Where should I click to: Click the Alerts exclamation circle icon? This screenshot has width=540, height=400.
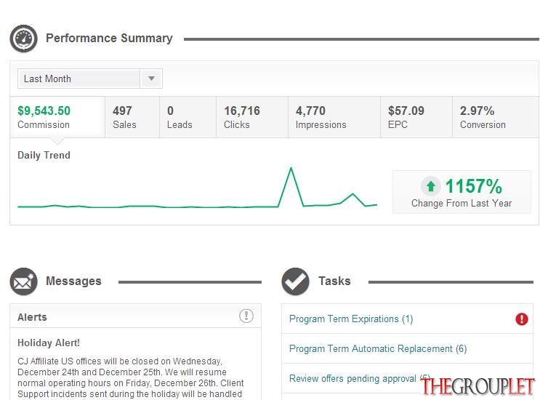(x=246, y=316)
